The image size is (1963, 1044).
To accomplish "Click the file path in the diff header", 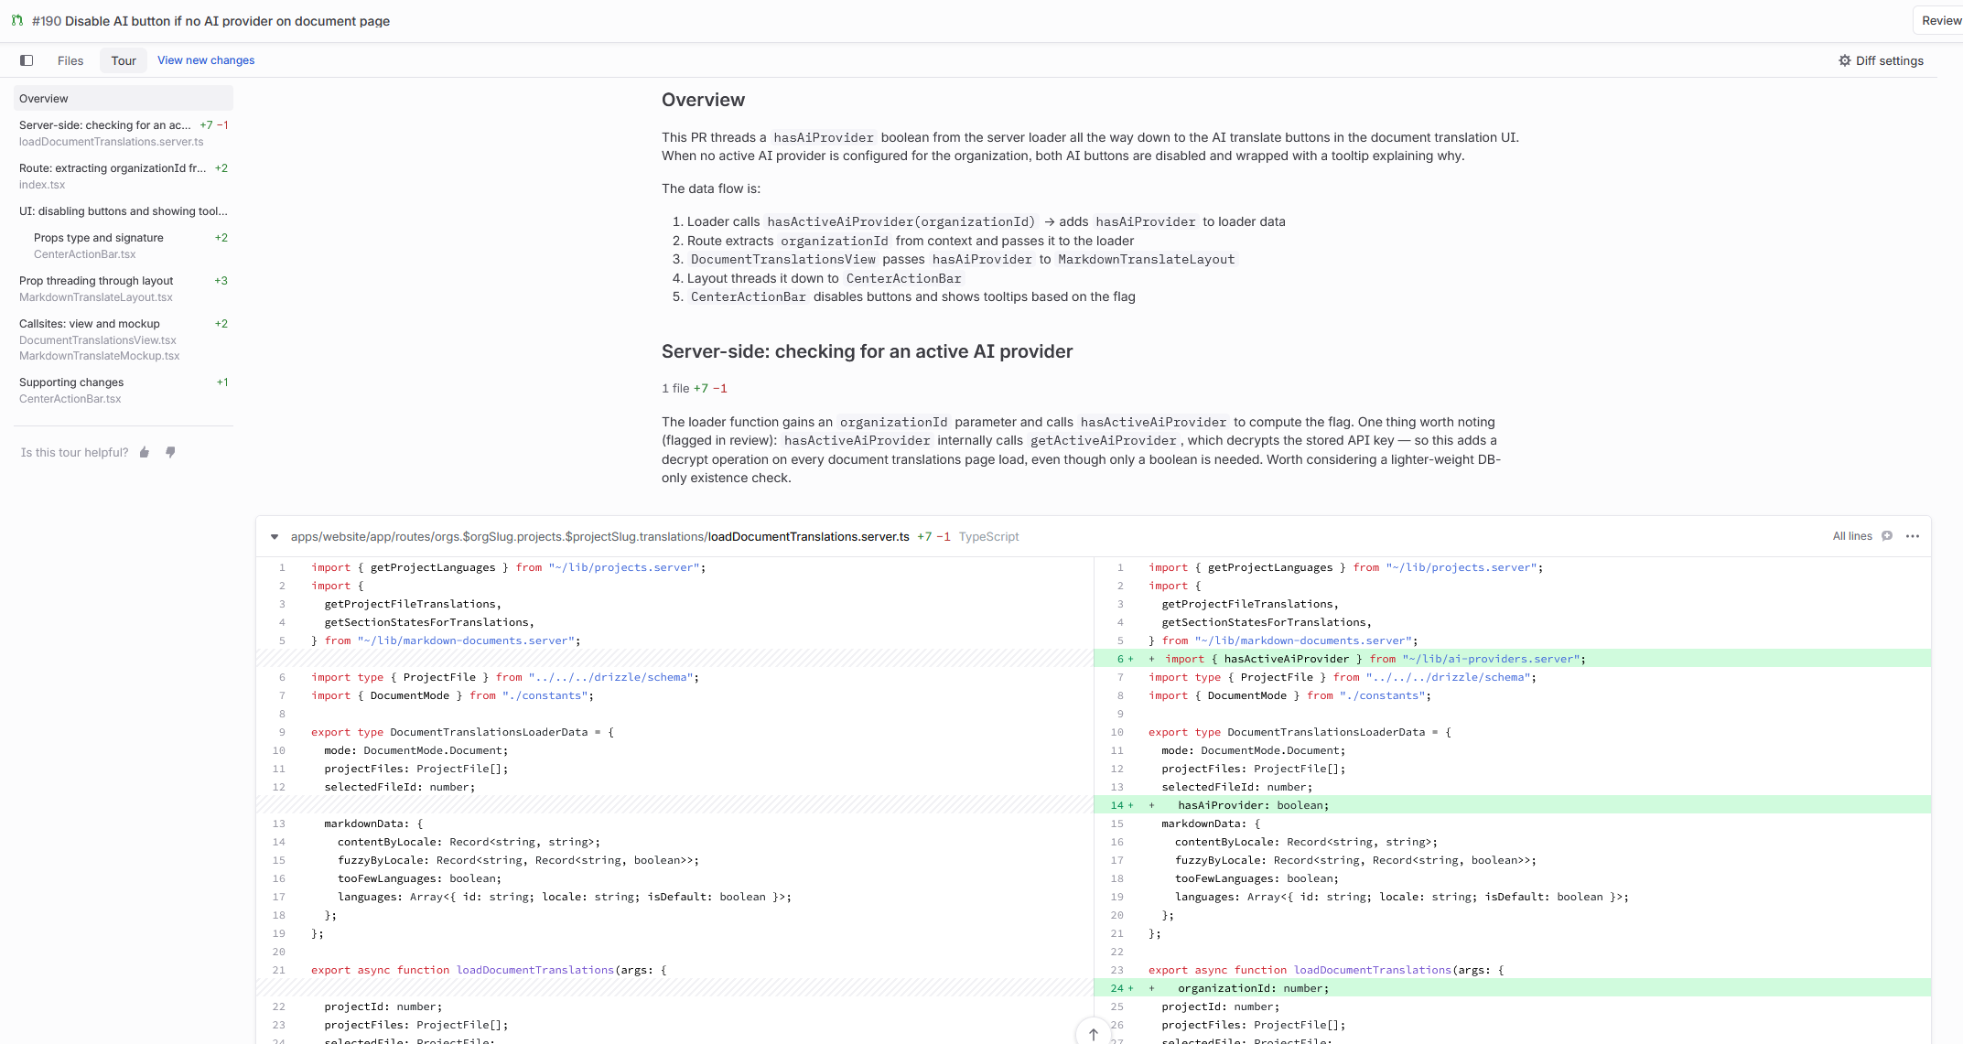I will [600, 537].
